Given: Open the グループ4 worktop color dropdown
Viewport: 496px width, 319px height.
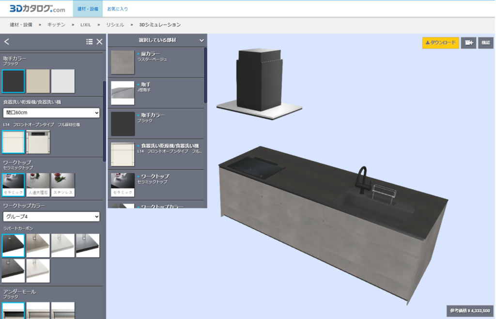Looking at the screenshot, I should [51, 216].
